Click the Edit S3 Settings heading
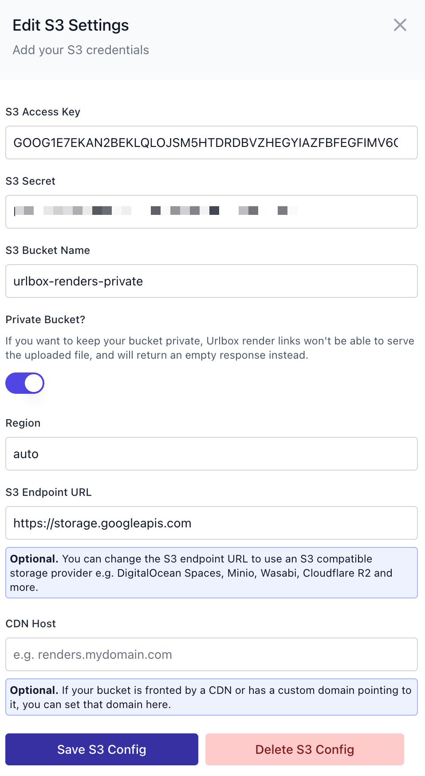Screen dimensions: 425x776 click(x=71, y=25)
